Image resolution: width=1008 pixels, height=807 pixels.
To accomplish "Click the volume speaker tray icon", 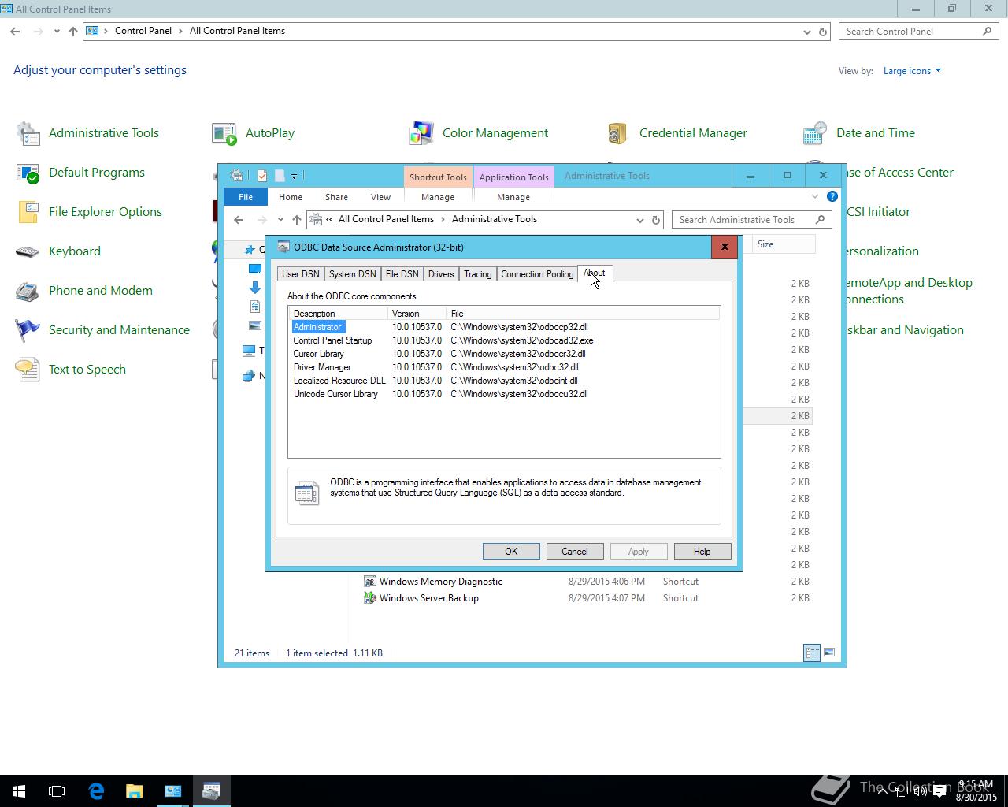I will tap(920, 791).
